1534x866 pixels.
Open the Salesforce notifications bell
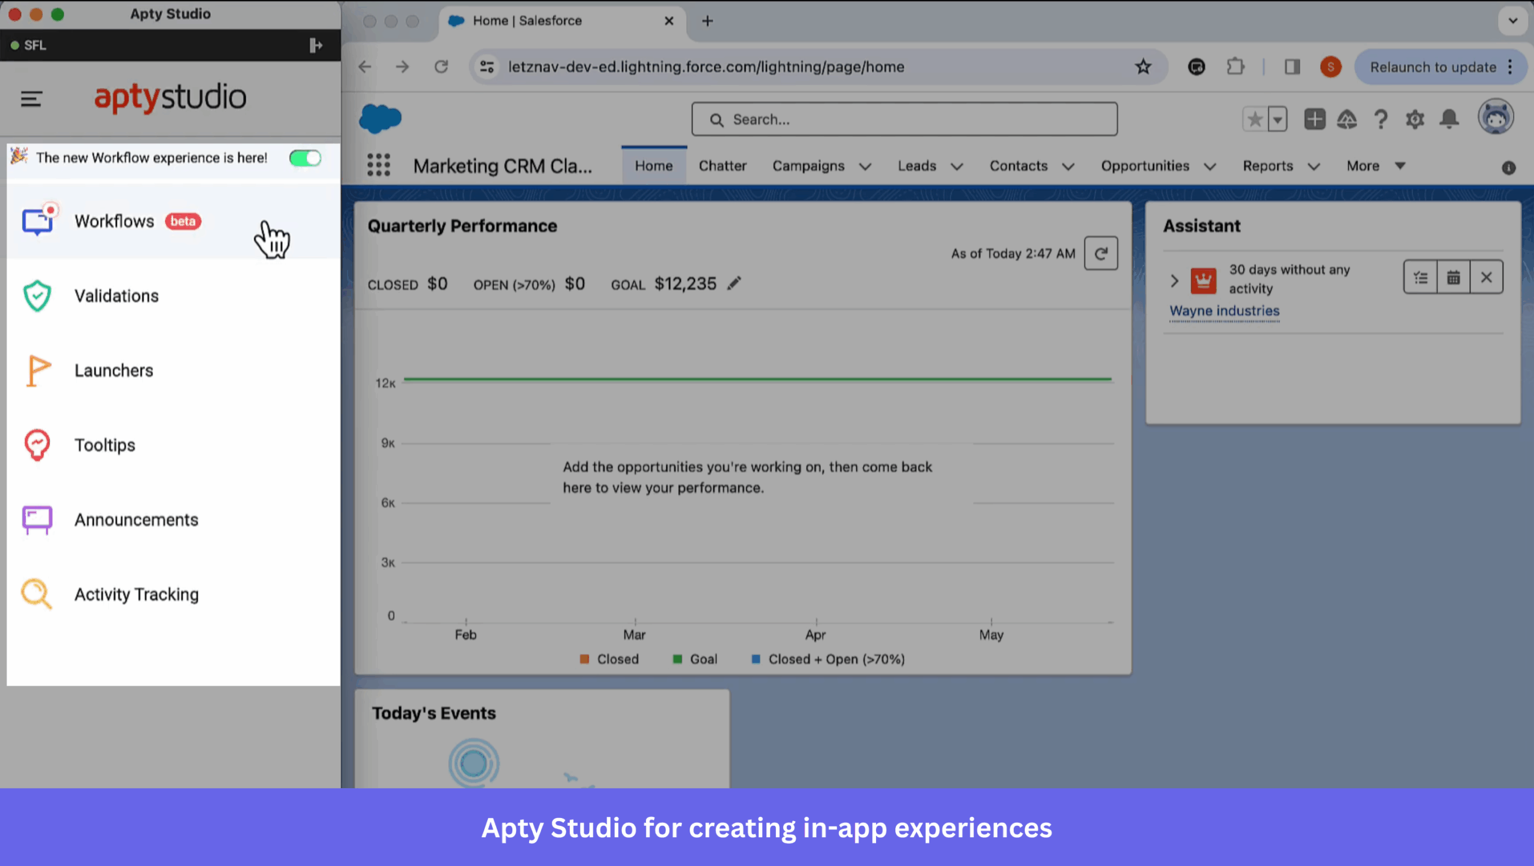[1449, 119]
